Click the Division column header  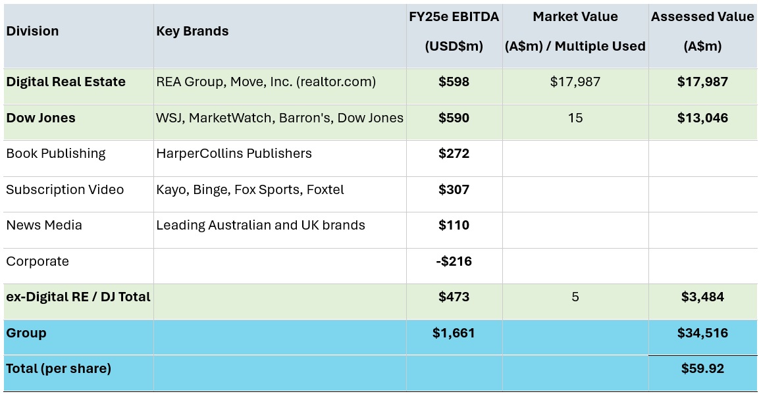(x=32, y=31)
